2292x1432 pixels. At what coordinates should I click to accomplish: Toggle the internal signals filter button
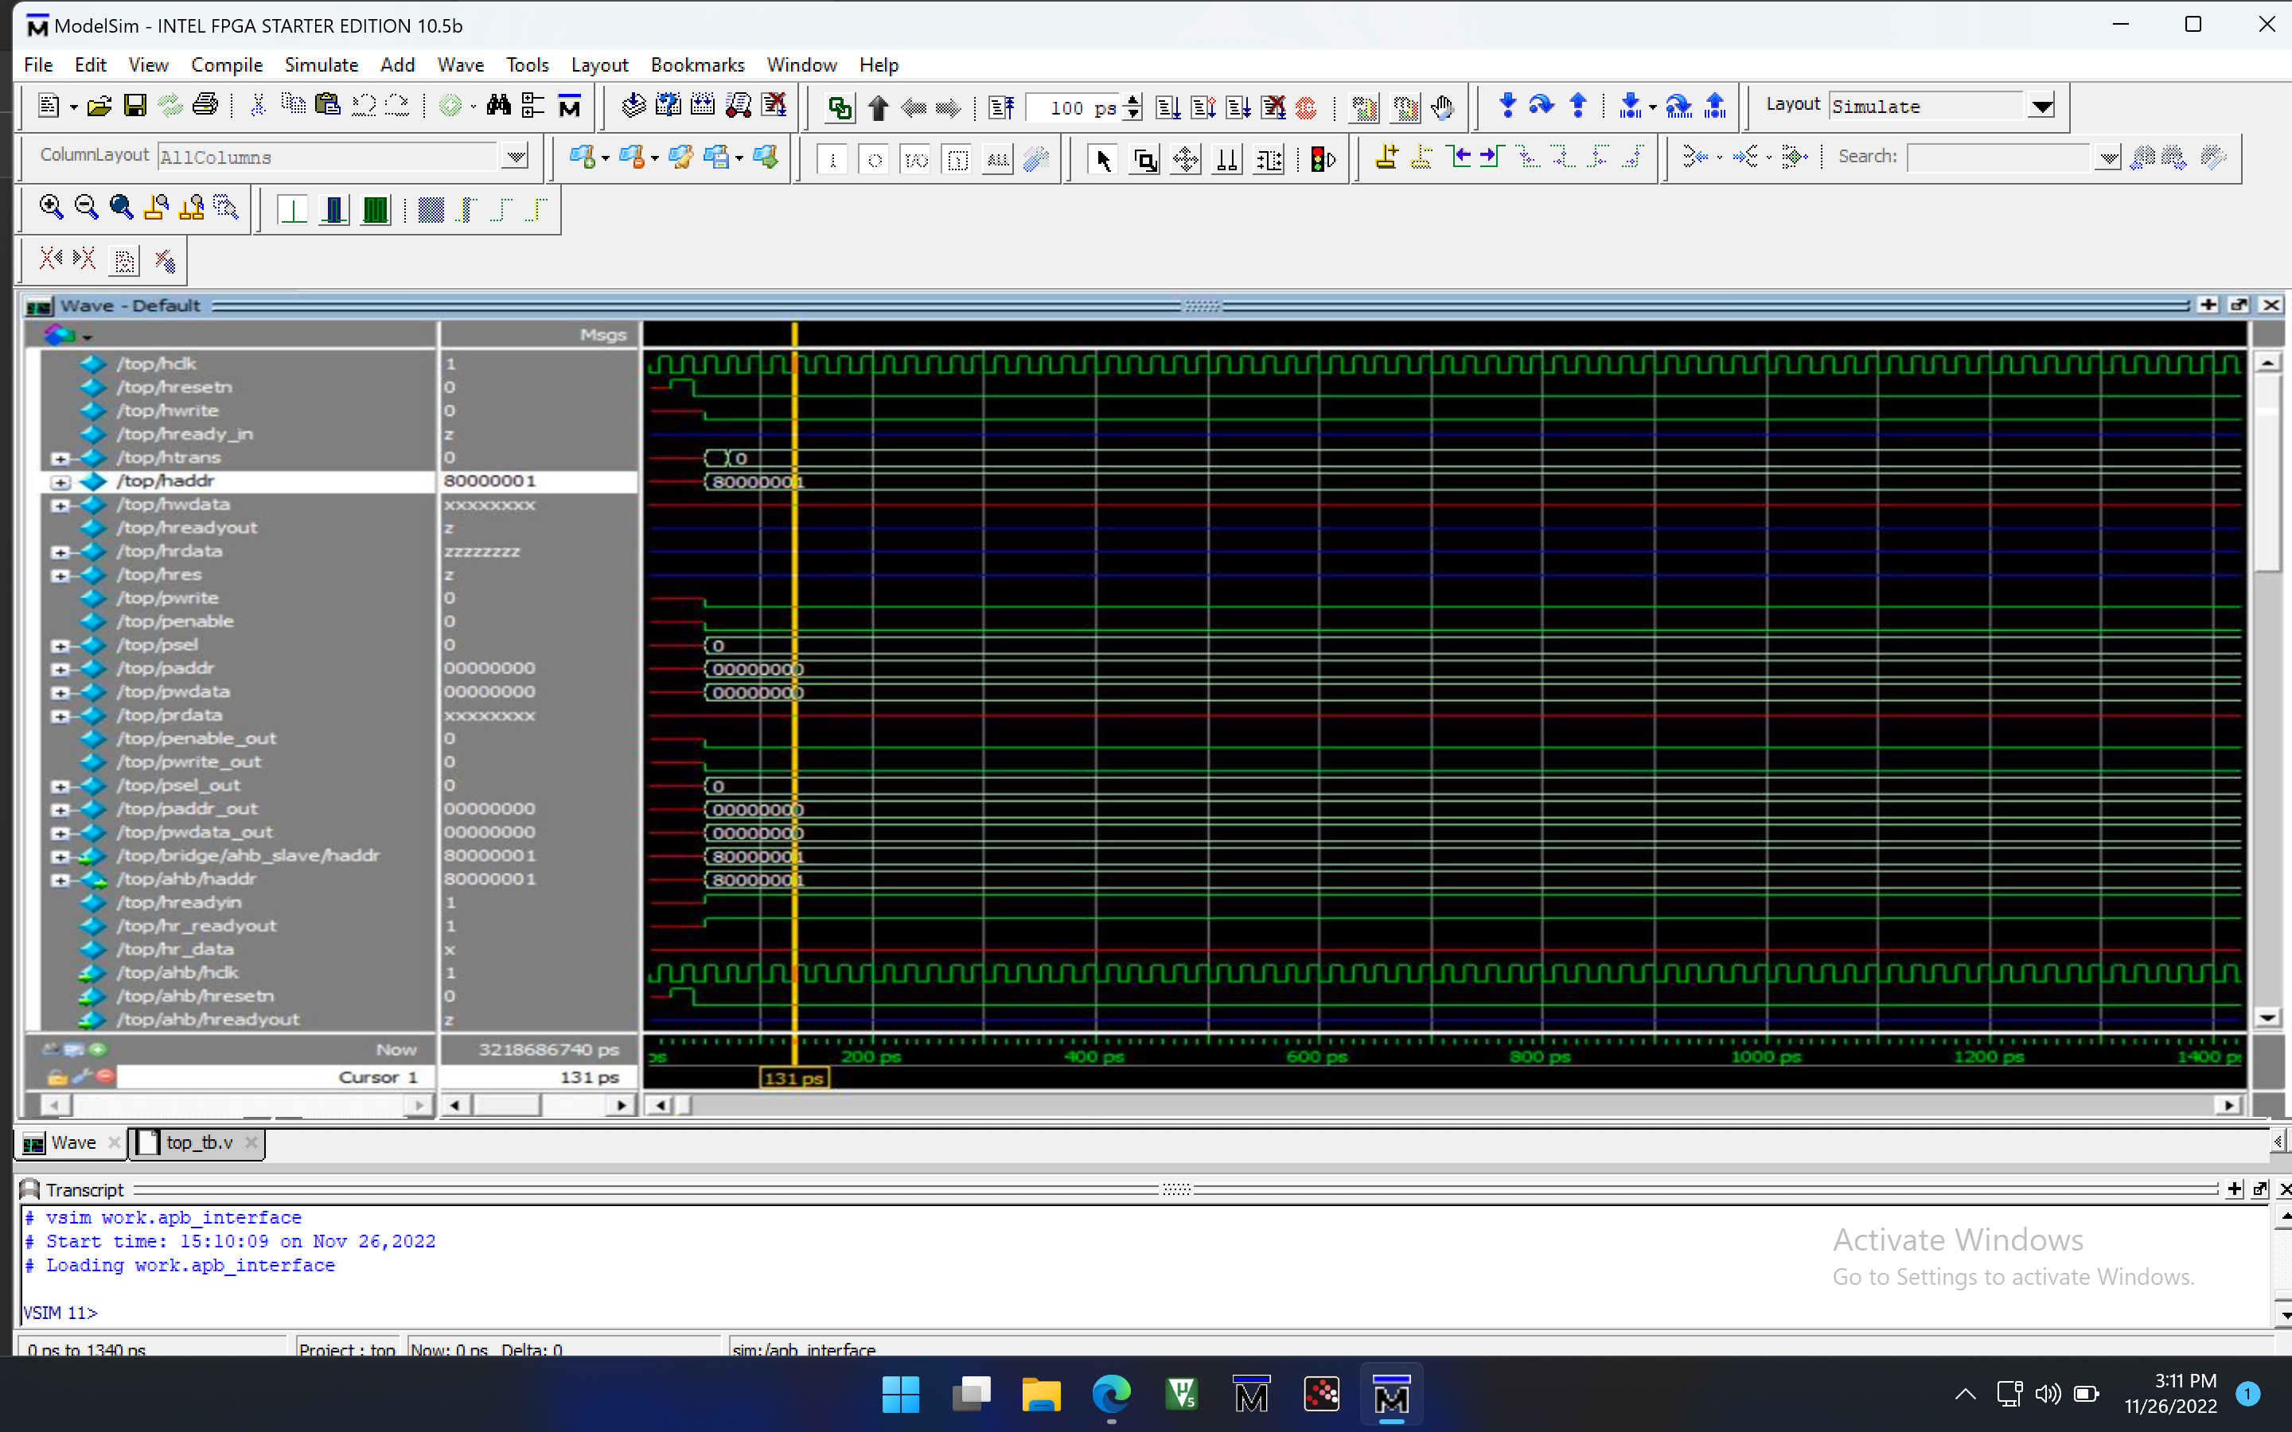pyautogui.click(x=957, y=159)
